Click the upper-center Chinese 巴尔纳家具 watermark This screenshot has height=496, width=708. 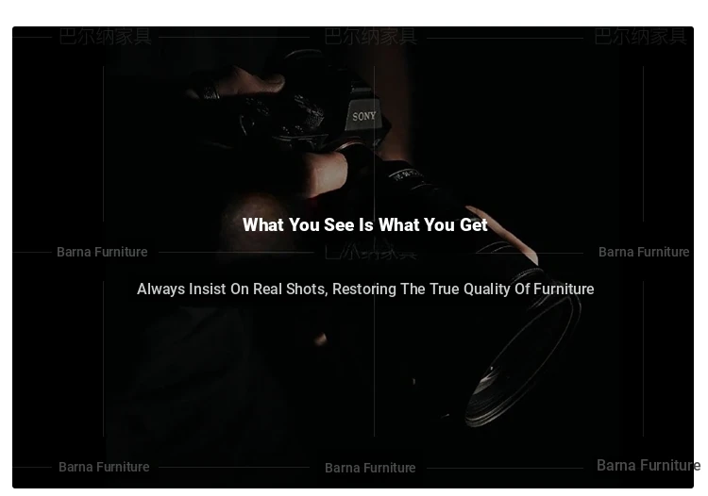370,36
